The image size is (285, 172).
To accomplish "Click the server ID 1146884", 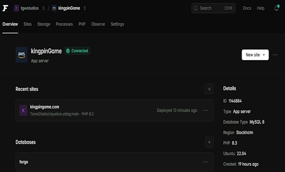I will click(x=235, y=101).
